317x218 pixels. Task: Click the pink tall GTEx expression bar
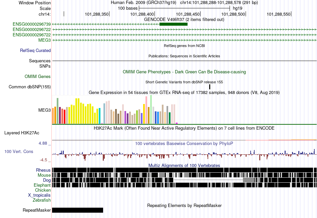[x=146, y=110]
